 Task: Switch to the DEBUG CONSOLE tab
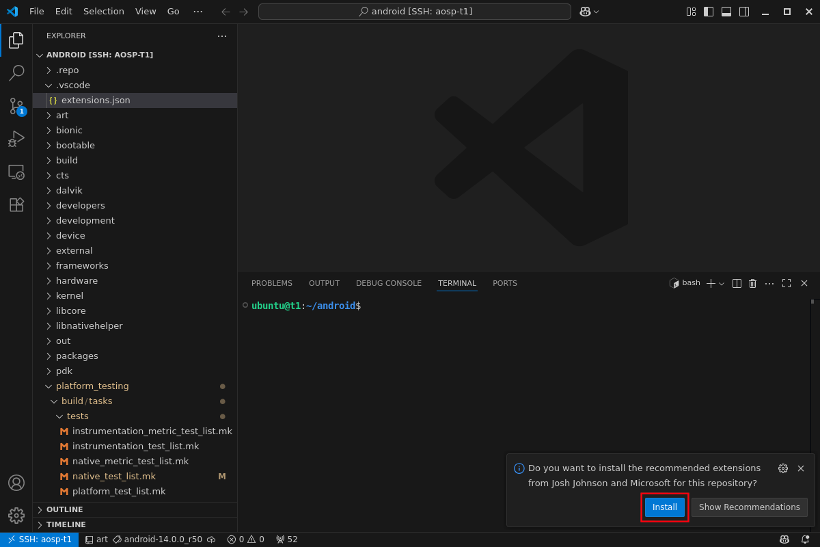(x=389, y=283)
